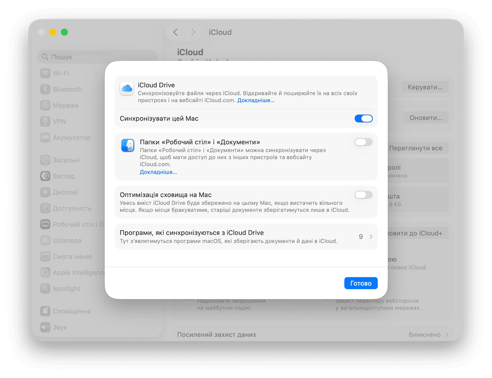Select Шпалера in the sidebar
492x378 pixels.
tap(46, 240)
